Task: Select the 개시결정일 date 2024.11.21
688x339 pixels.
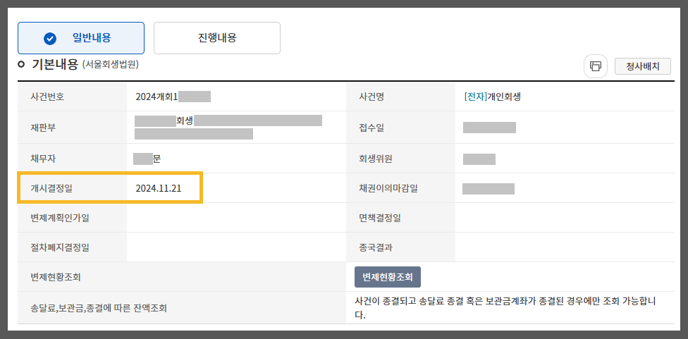Action: pyautogui.click(x=159, y=188)
